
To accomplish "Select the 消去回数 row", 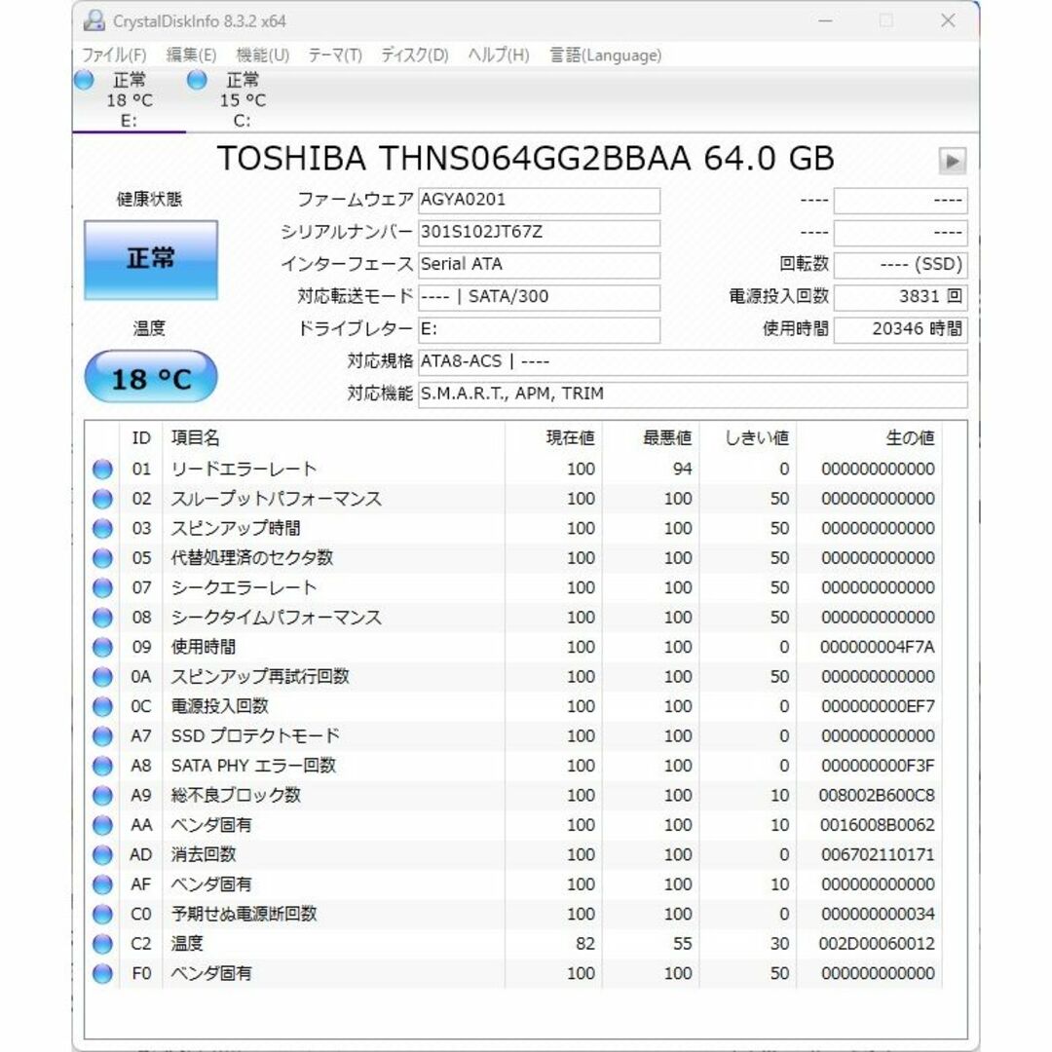I will [514, 855].
